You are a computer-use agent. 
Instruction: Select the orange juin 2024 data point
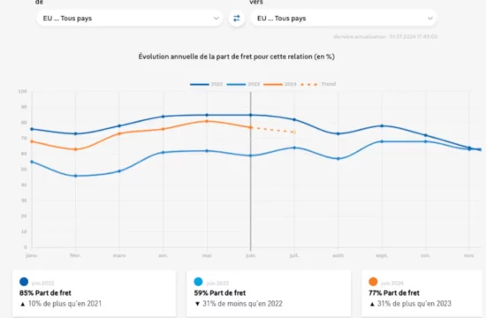251,127
